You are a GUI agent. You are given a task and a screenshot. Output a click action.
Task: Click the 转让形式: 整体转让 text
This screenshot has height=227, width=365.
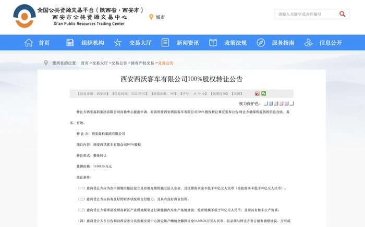point(91,156)
